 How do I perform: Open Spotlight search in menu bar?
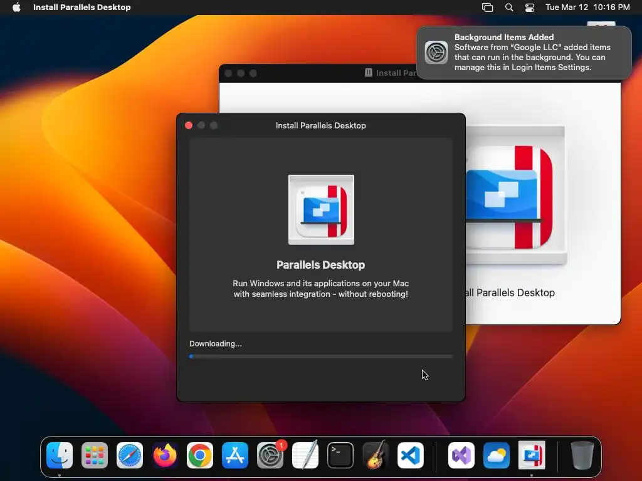[x=509, y=8]
